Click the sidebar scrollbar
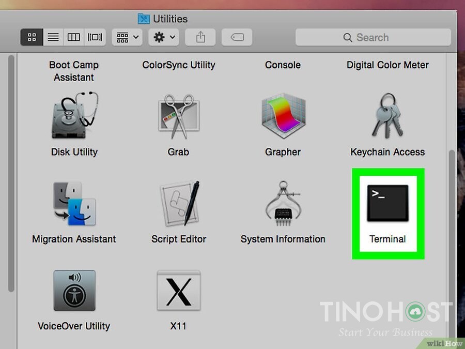 click(x=11, y=174)
